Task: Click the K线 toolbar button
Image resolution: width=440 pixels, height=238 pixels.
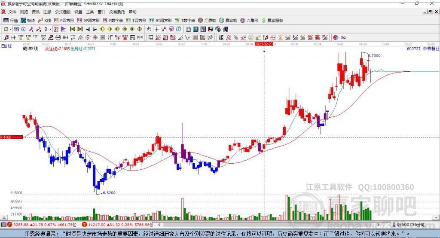Action: 44,21
